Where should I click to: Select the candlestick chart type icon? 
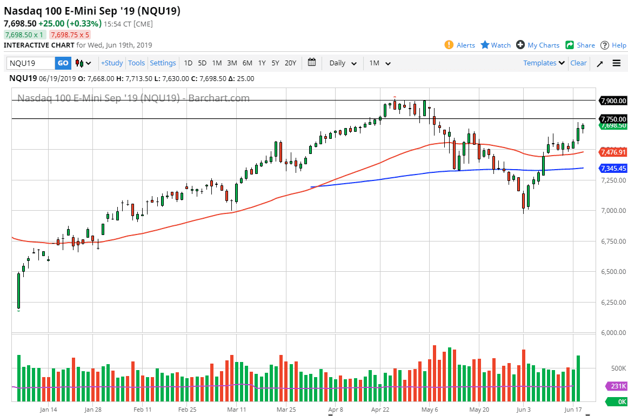tap(80, 63)
